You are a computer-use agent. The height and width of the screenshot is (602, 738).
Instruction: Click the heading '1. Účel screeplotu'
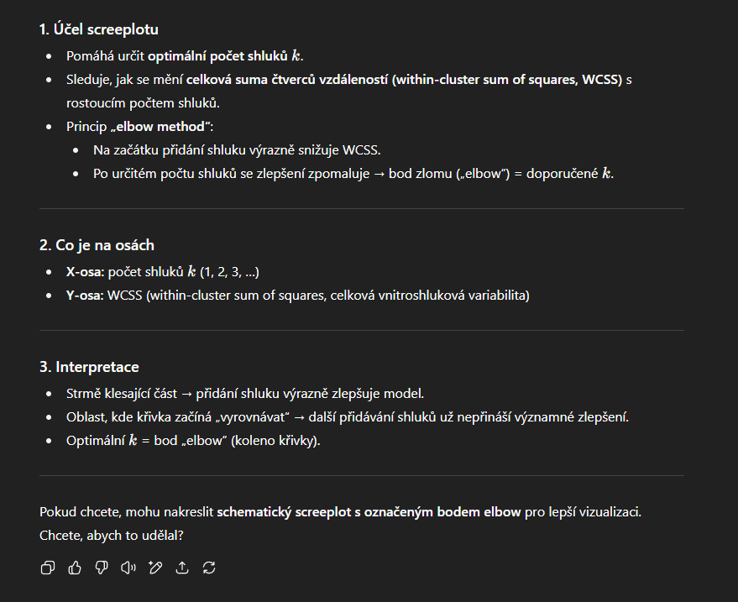(x=99, y=29)
